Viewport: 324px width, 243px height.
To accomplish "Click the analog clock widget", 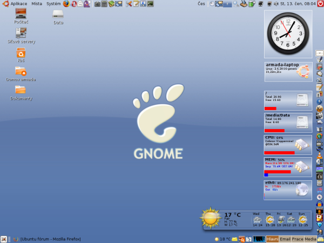I will 288,33.
